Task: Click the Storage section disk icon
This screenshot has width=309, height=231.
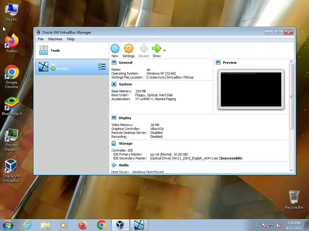Action: pos(114,143)
